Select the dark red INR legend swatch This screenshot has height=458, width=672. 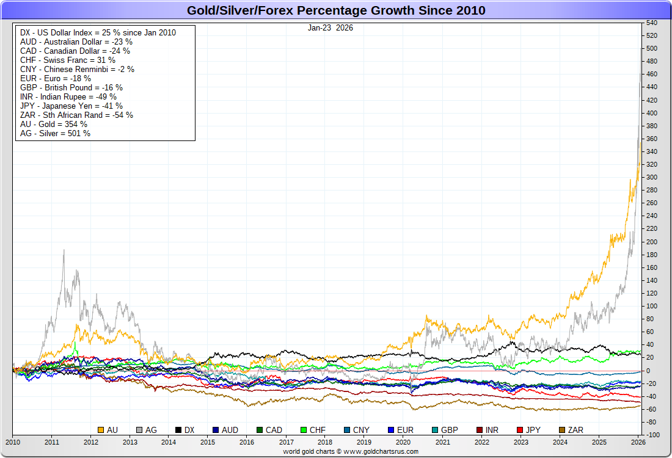pos(480,430)
